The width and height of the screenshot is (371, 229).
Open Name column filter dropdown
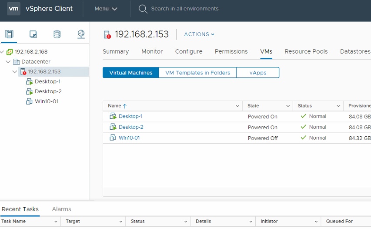(x=237, y=106)
